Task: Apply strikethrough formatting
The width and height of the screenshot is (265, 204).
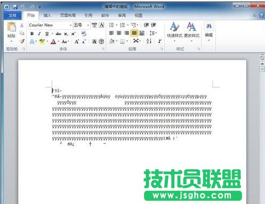Action: (59, 34)
